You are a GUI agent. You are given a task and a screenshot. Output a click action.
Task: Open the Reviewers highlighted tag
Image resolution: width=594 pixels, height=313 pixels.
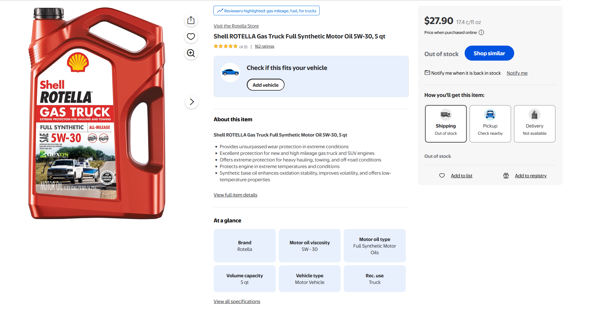pyautogui.click(x=267, y=11)
